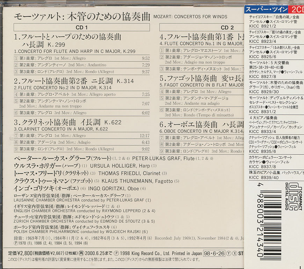Click the 9:52 track duration
Image resolution: width=304 pixels, height=269 pixels.
pyautogui.click(x=146, y=58)
